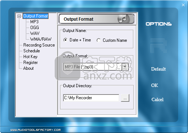Open the WAV settings tree item
This screenshot has width=188, height=133.
coord(35,33)
